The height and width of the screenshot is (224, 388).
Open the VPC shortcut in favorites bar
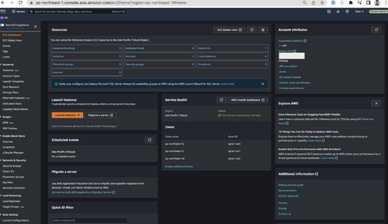[x=5, y=18]
